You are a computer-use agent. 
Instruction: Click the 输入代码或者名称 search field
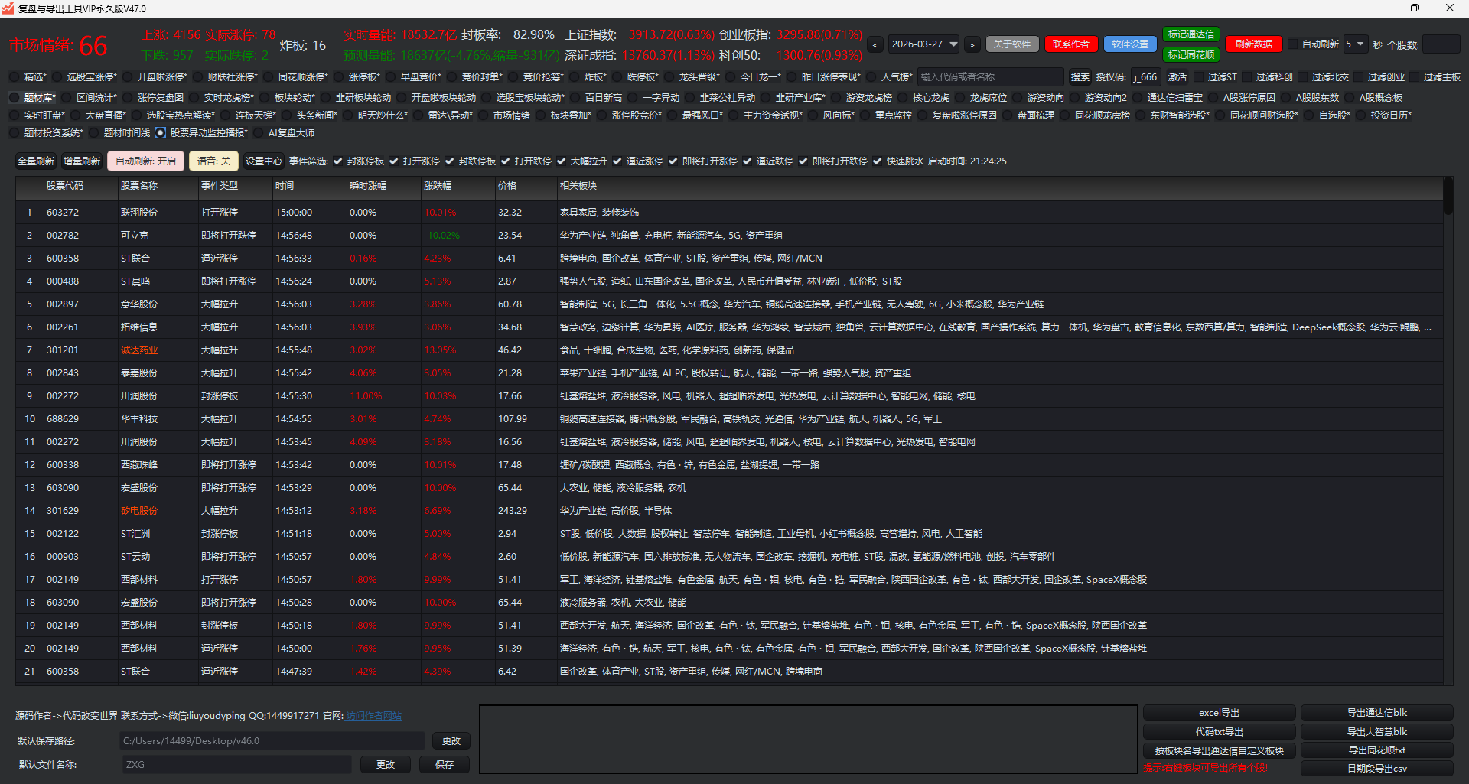tap(989, 77)
